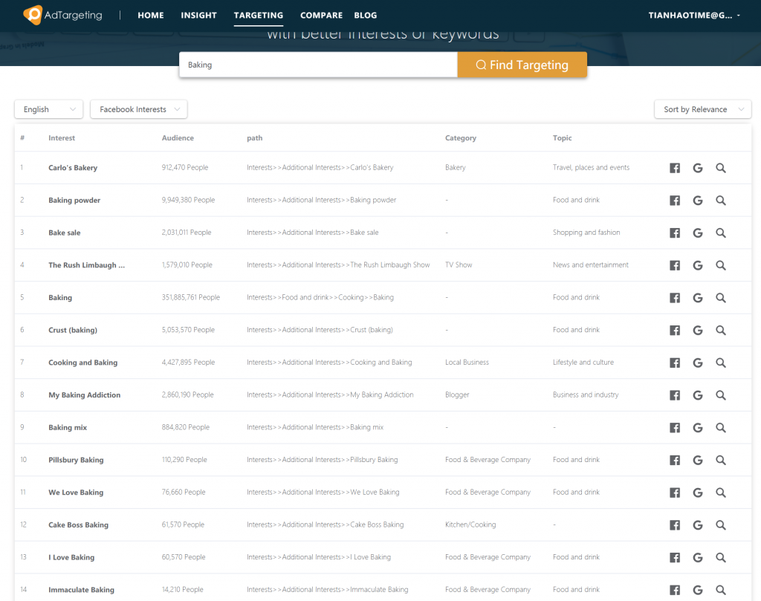Go to the HOME menu item
Screen dimensions: 761x601
[150, 15]
